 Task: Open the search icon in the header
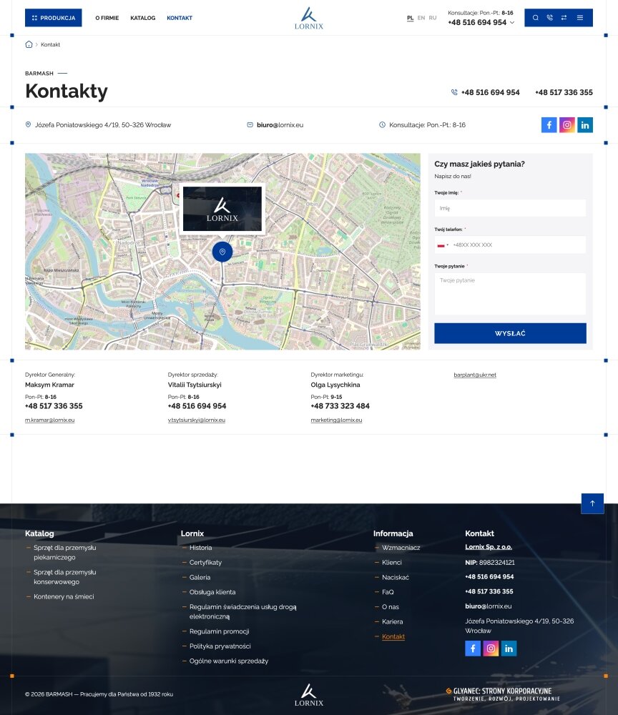[536, 18]
